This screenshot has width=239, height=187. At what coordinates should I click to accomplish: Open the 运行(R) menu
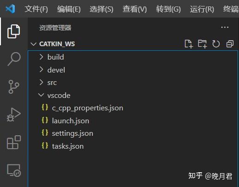(202, 9)
